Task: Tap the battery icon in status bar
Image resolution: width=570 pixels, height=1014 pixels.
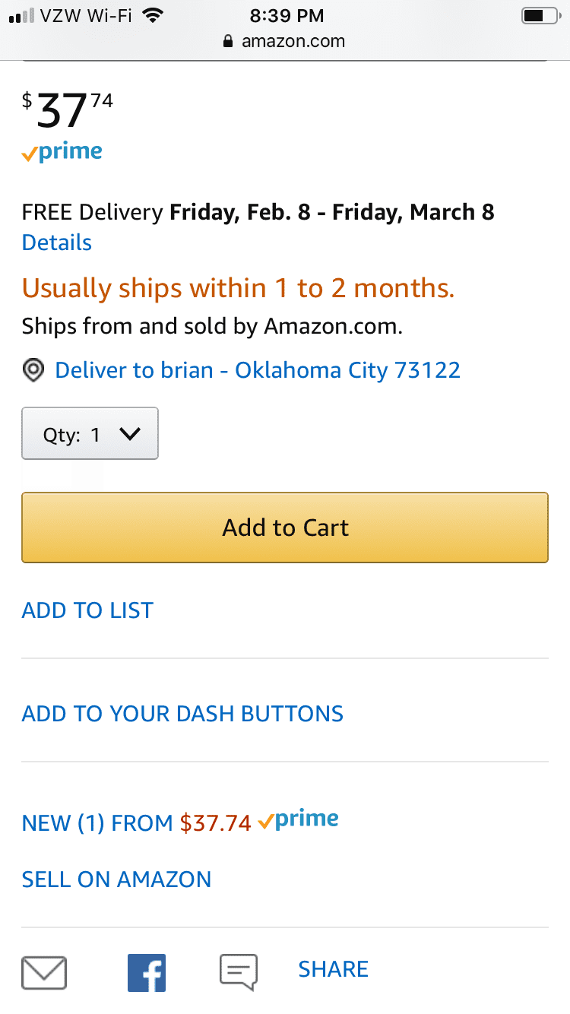Action: pos(540,15)
